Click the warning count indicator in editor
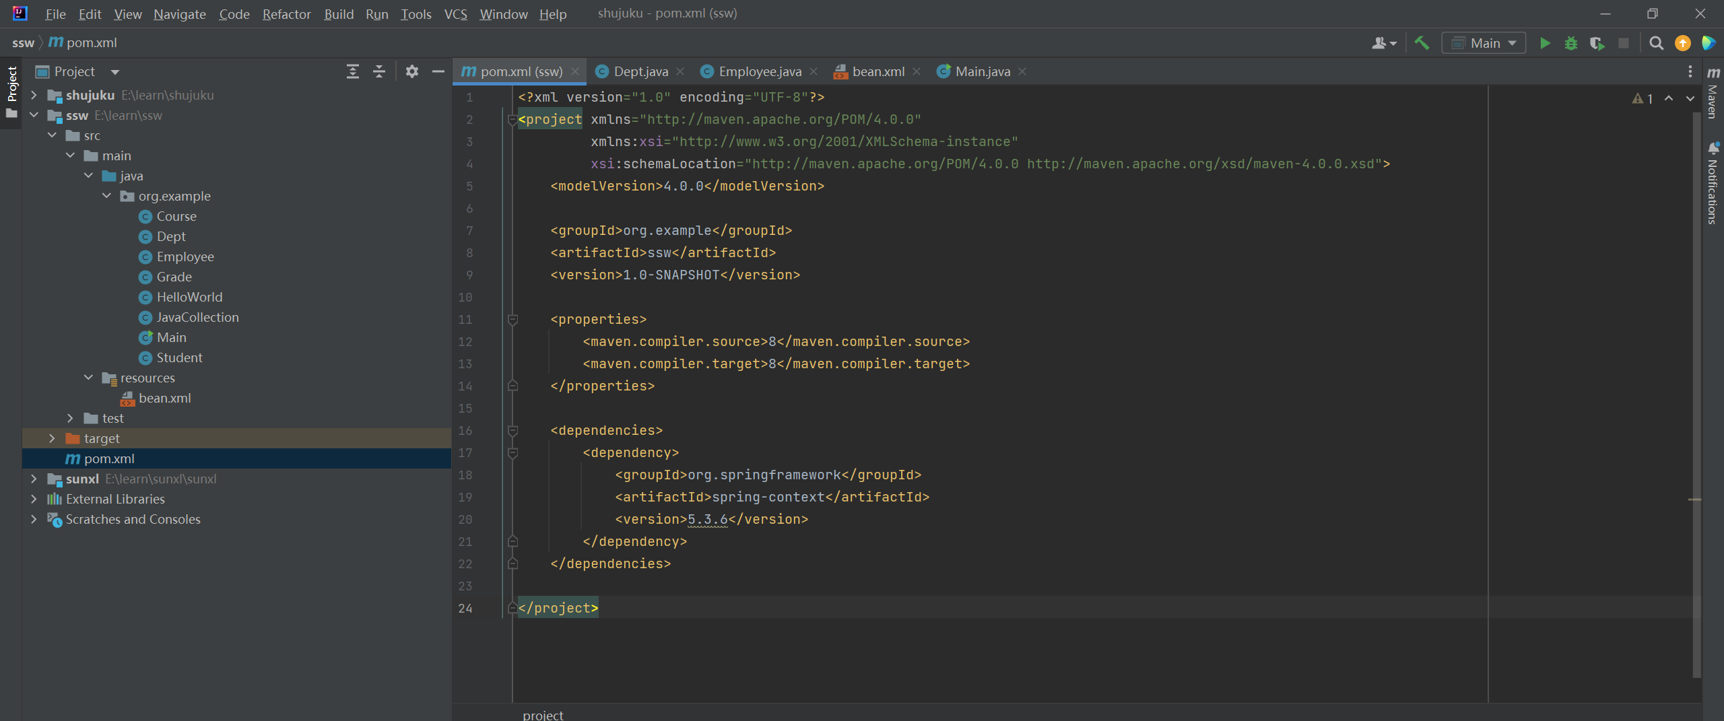This screenshot has width=1724, height=721. tap(1643, 99)
